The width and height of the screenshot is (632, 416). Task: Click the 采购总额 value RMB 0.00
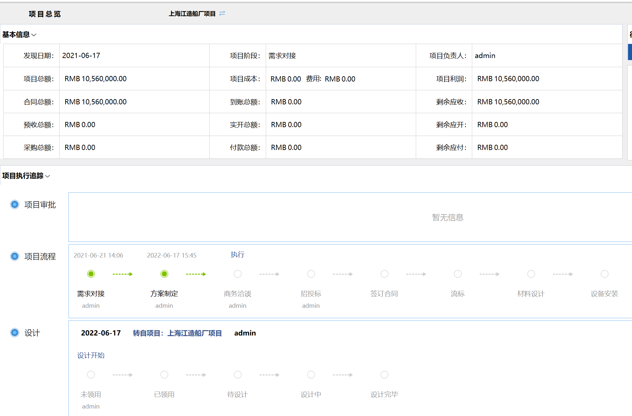point(80,148)
